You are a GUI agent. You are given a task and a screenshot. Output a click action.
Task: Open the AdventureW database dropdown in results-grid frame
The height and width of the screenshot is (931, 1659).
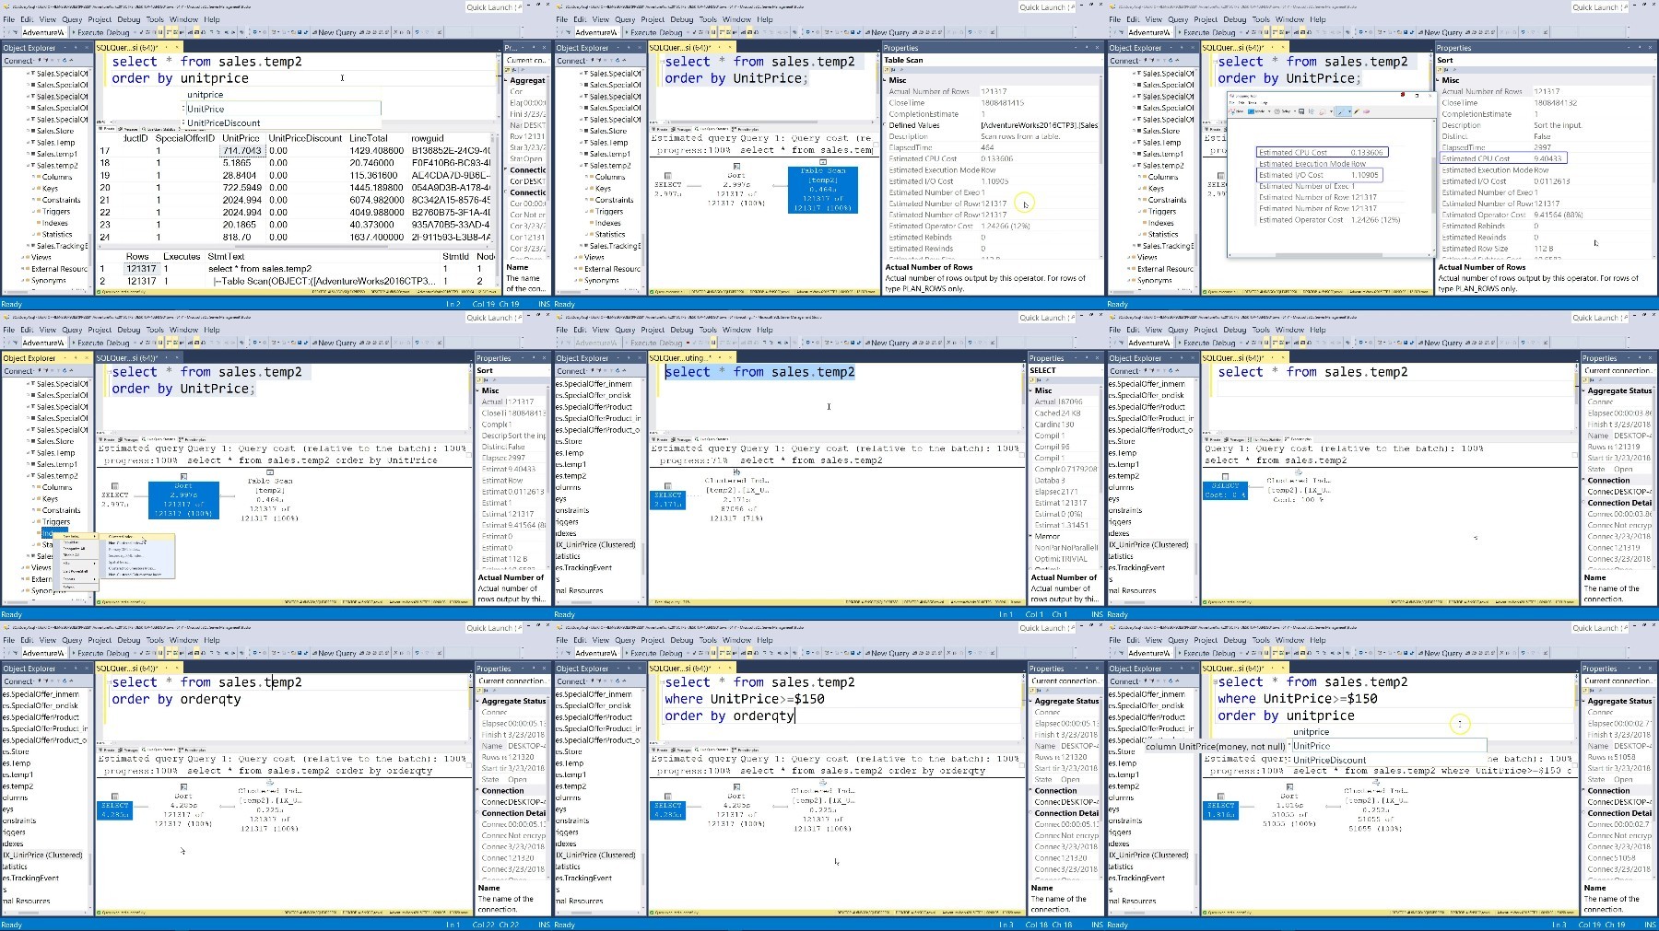(43, 32)
